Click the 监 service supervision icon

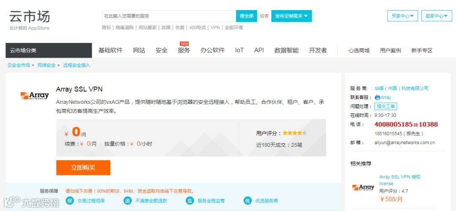click(190, 200)
